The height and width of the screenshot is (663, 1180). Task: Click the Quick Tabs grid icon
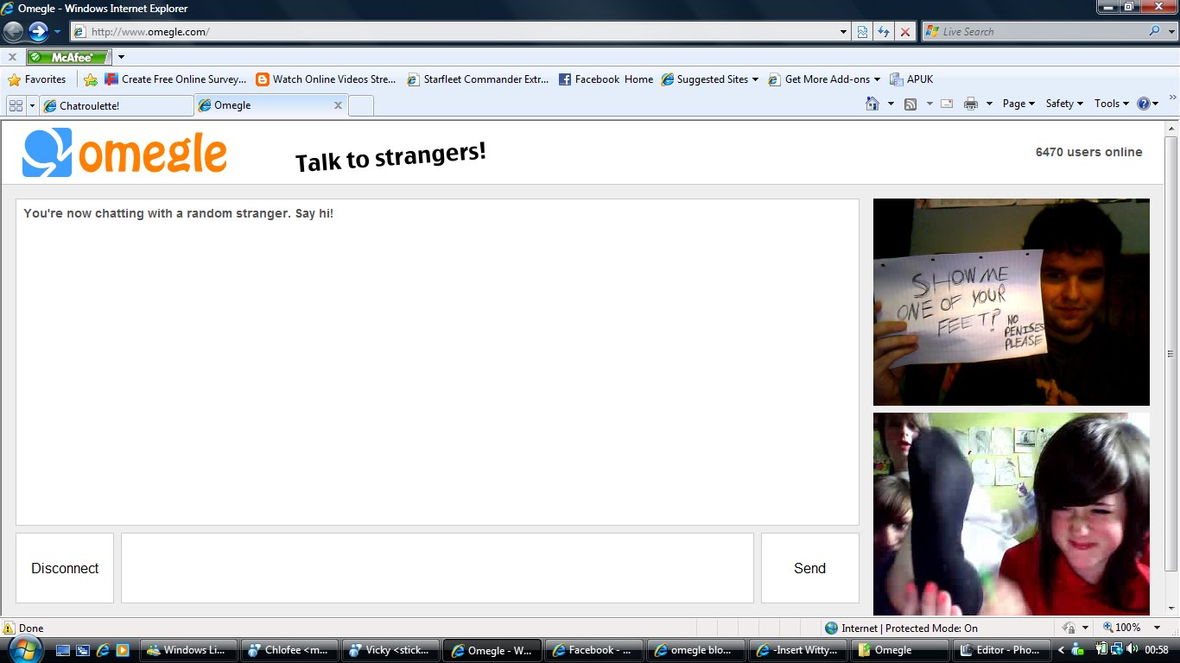pos(16,105)
